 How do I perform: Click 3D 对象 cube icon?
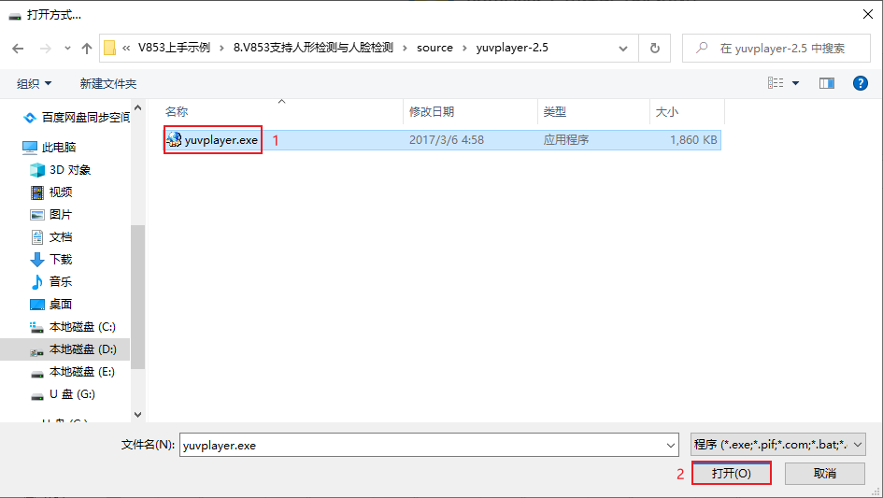pyautogui.click(x=37, y=169)
